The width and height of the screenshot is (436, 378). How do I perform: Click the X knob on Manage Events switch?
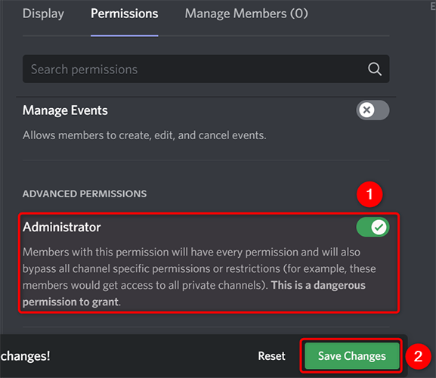tap(366, 110)
